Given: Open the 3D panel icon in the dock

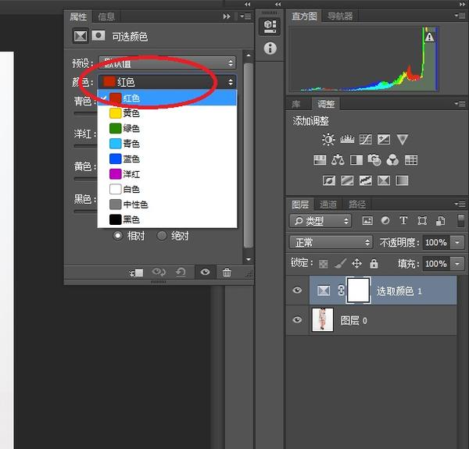Looking at the screenshot, I should click(x=270, y=27).
